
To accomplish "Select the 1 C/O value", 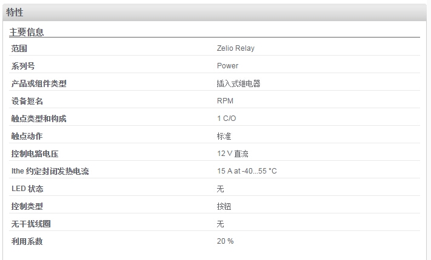I will pyautogui.click(x=227, y=119).
